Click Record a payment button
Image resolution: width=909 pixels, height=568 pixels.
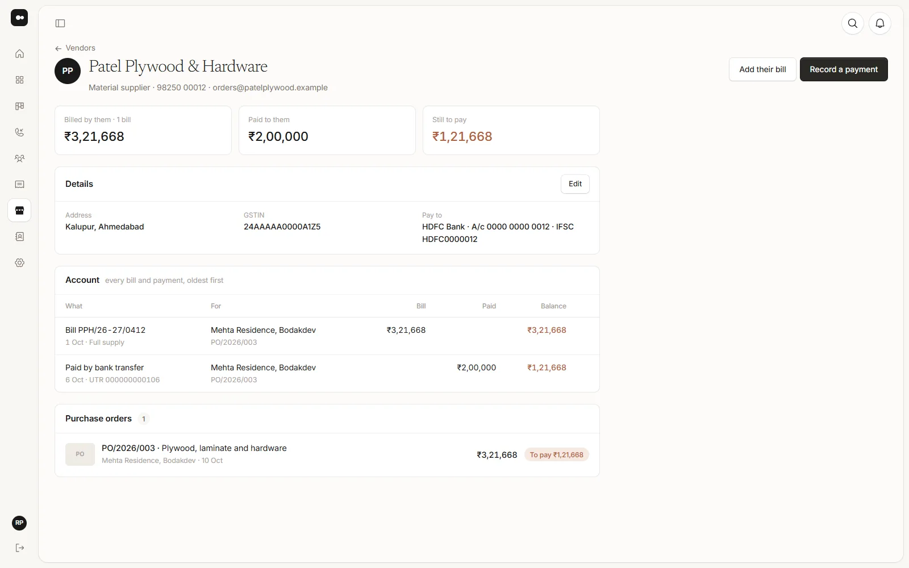coord(844,69)
